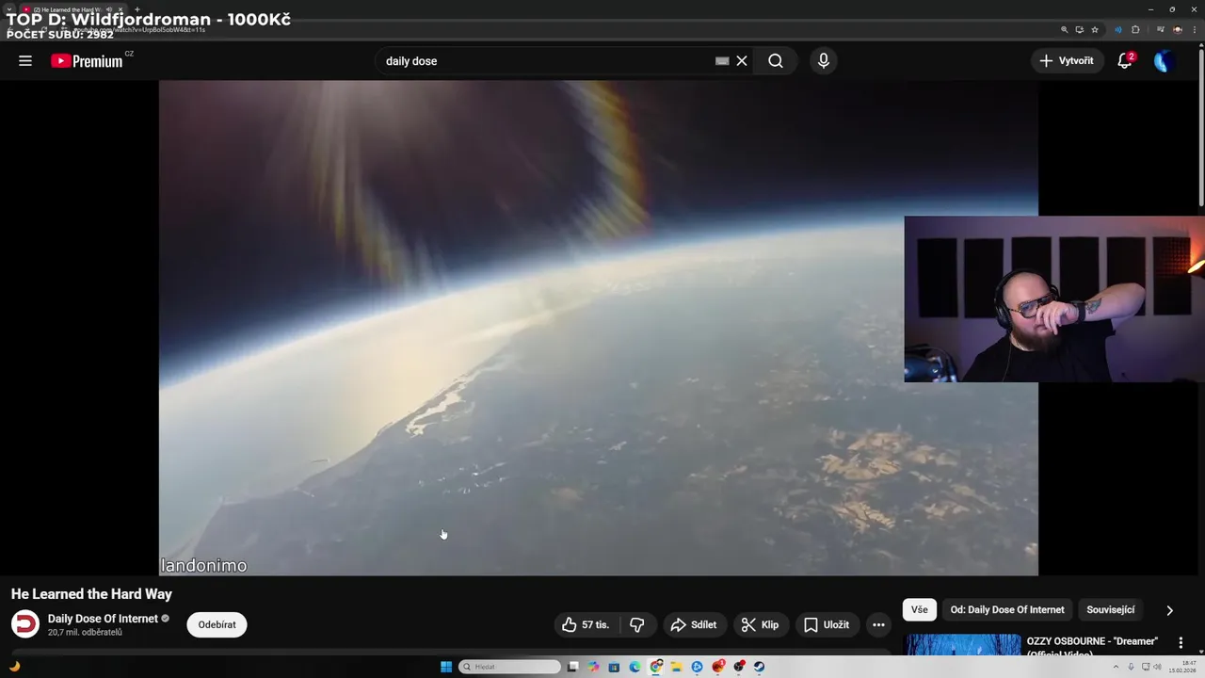Share the video via Sdílet
This screenshot has height=678, width=1205.
tap(694, 624)
